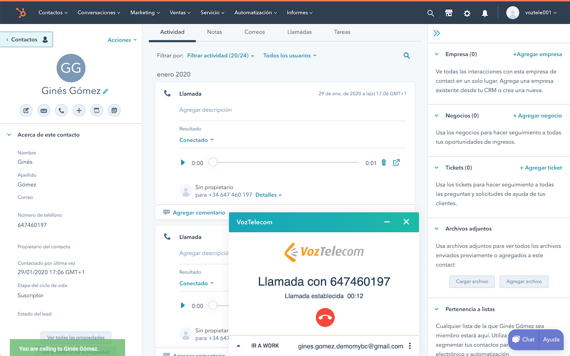Viewport: 570px width, 356px height.
Task: Open the Automatización menu
Action: coord(256,13)
